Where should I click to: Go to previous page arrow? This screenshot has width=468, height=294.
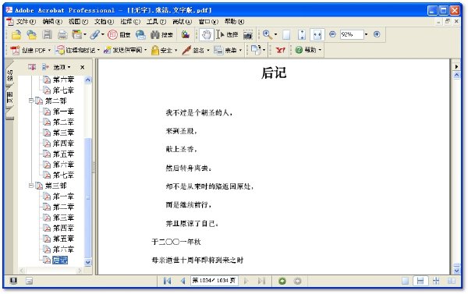183,281
